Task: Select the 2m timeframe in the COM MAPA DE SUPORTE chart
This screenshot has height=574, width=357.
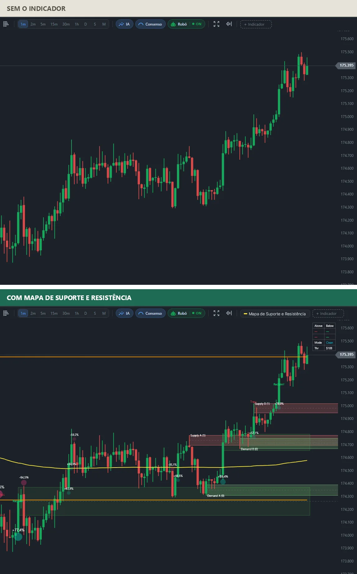Action: (x=33, y=313)
